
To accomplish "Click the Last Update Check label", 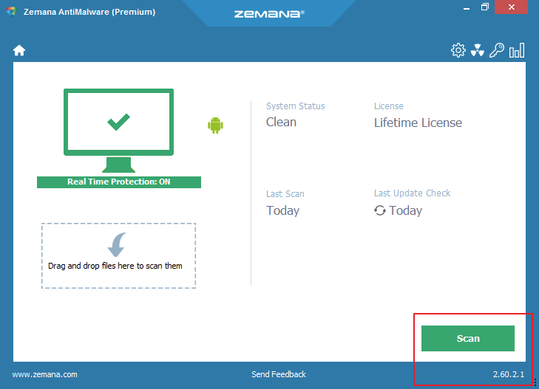I will point(412,193).
